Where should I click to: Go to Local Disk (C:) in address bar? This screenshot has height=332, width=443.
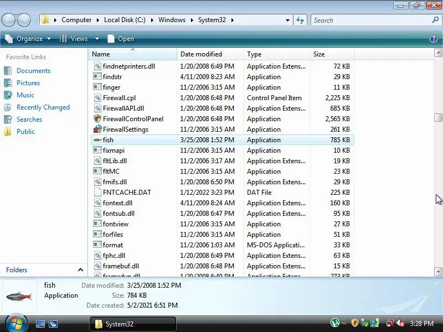(x=125, y=20)
